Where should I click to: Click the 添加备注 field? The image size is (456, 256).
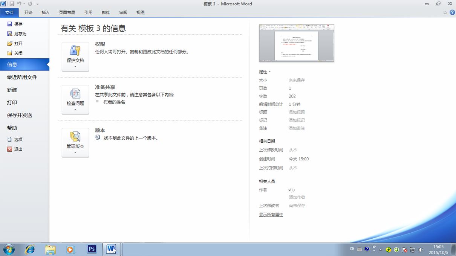click(297, 128)
